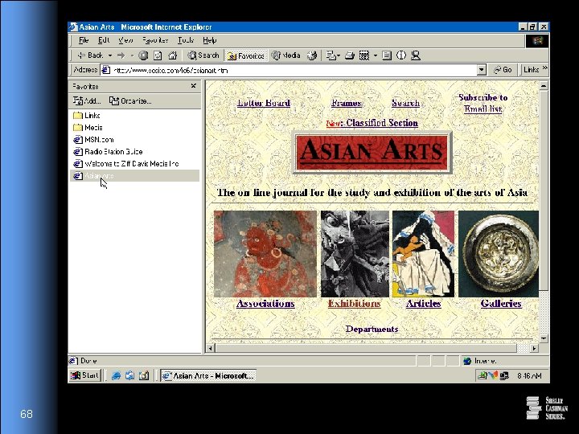The image size is (579, 434).
Task: Follow the Exhibitions link
Action: tap(354, 304)
